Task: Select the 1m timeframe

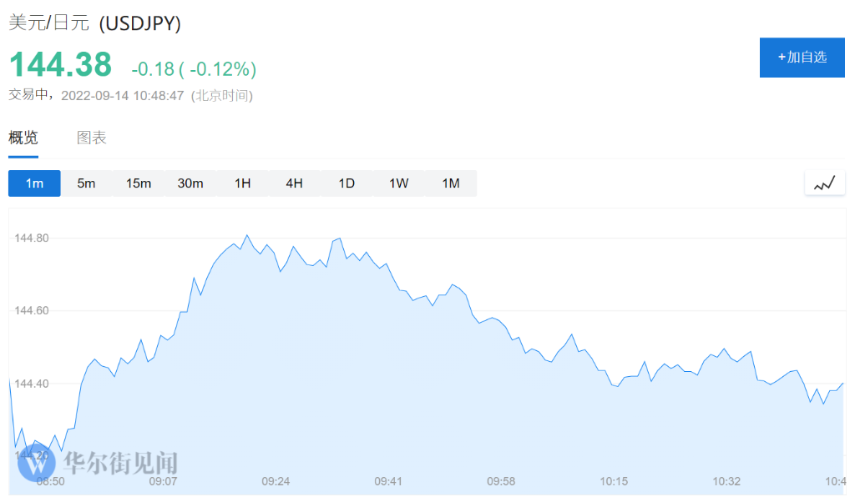Action: coord(34,183)
